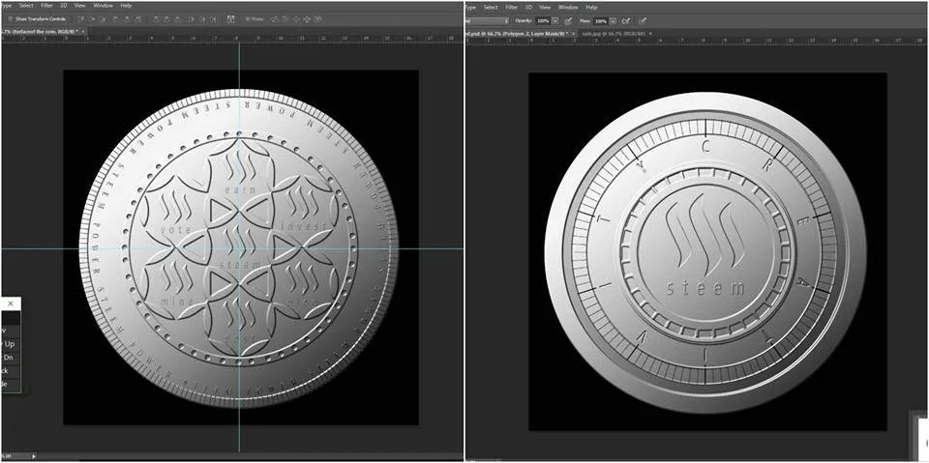The height and width of the screenshot is (463, 929).
Task: Select Scale 3D object mode icon
Action: (x=317, y=19)
